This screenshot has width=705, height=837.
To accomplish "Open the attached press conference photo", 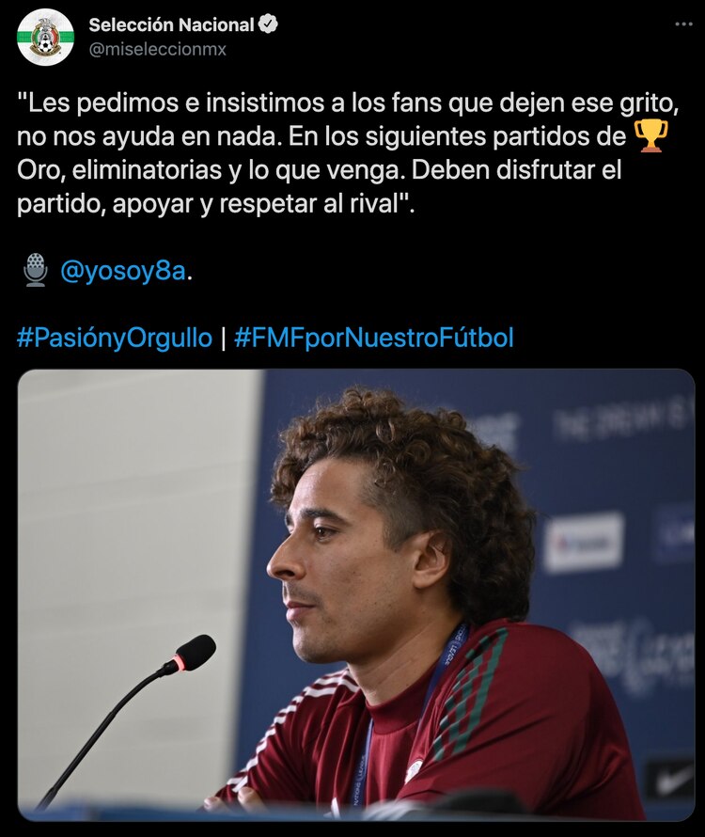I will tap(356, 594).
